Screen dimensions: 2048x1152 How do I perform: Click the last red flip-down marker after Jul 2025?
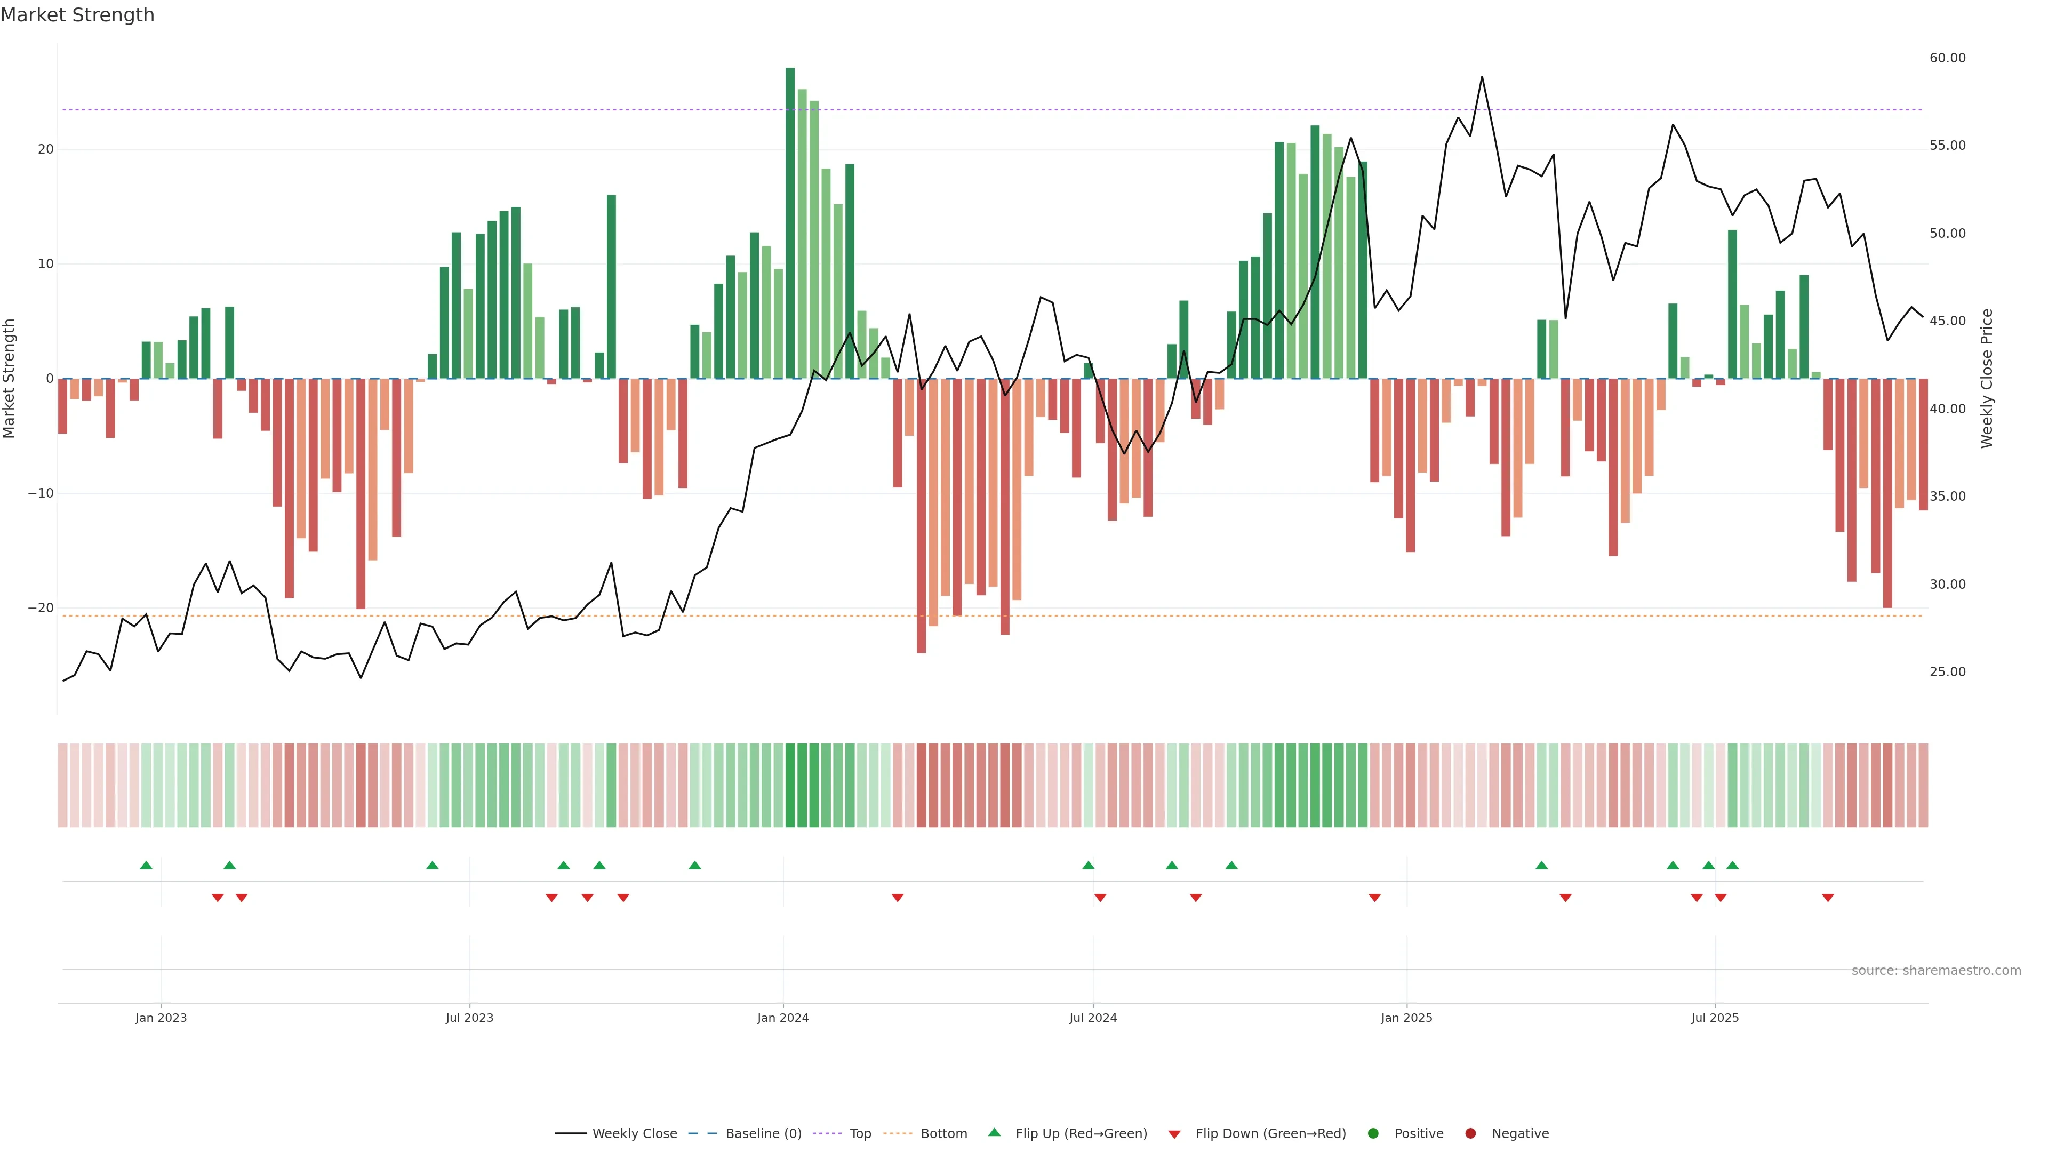coord(1827,898)
